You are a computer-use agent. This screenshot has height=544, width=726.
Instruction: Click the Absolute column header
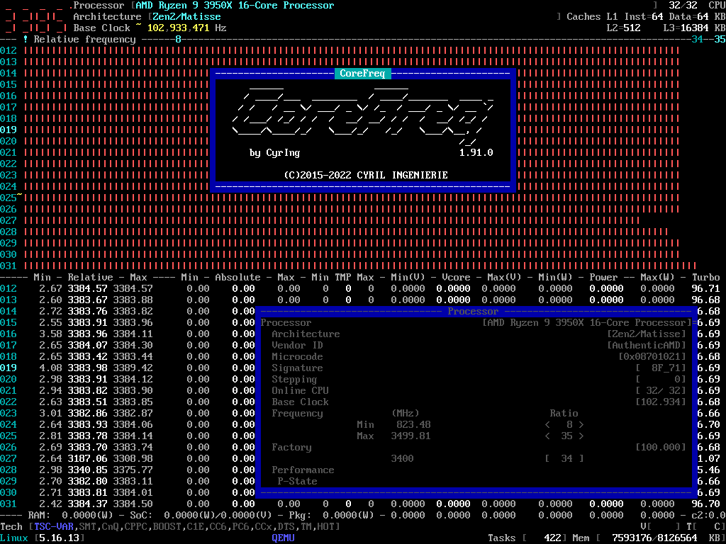point(238,278)
